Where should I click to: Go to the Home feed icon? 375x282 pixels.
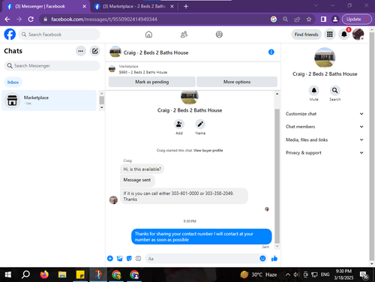click(148, 34)
